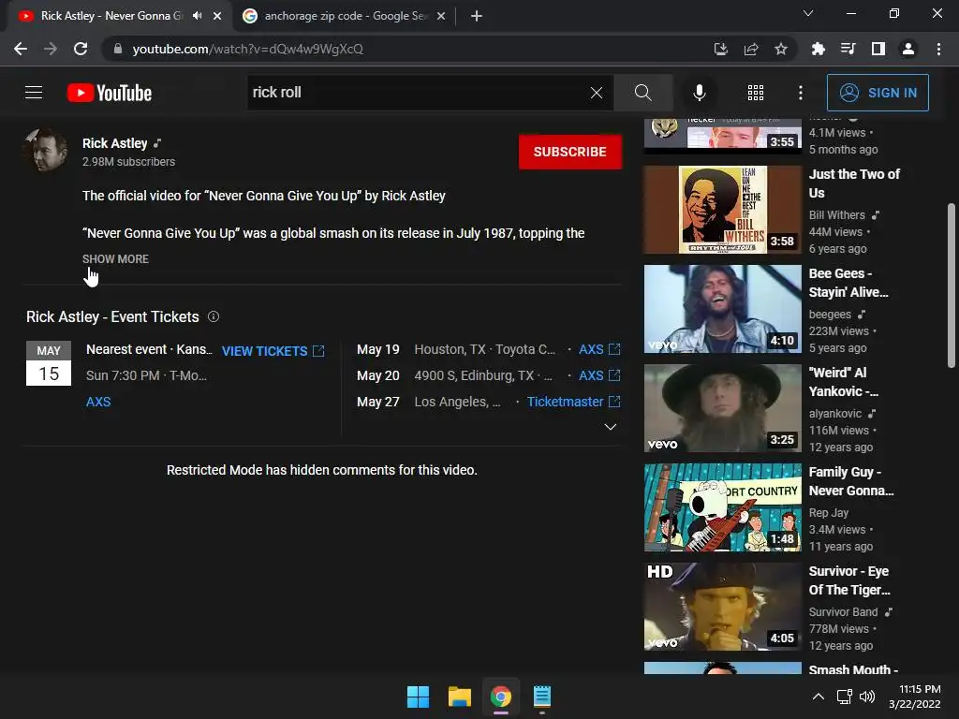Open the Notepad taskbar icon

542,697
